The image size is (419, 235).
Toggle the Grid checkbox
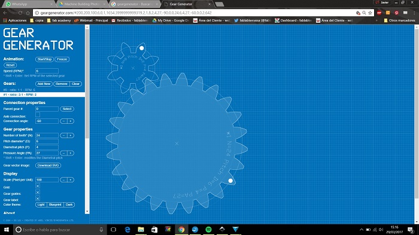coord(38,186)
